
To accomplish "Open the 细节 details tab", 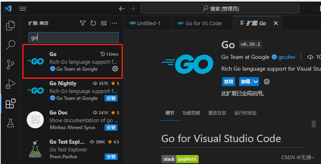I will tap(170, 113).
